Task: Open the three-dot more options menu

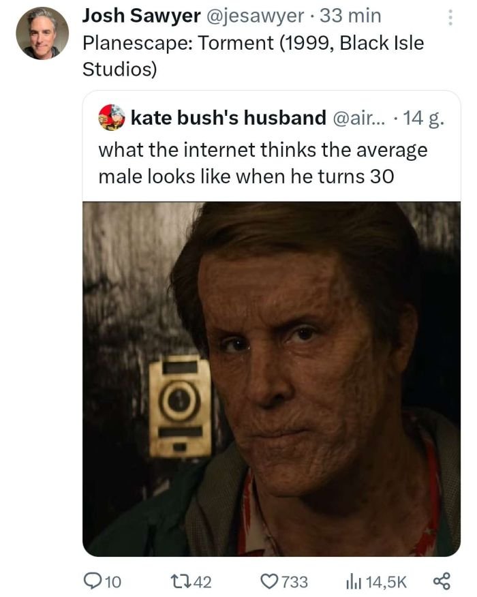Action: 449,18
